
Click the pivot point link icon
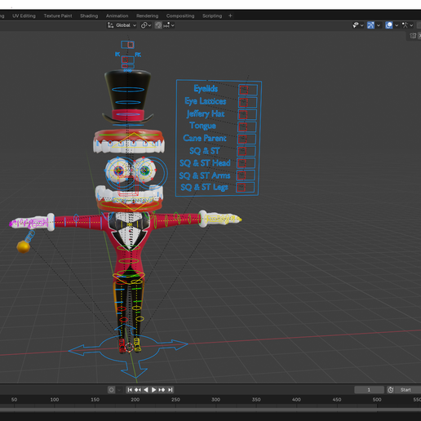pos(144,25)
